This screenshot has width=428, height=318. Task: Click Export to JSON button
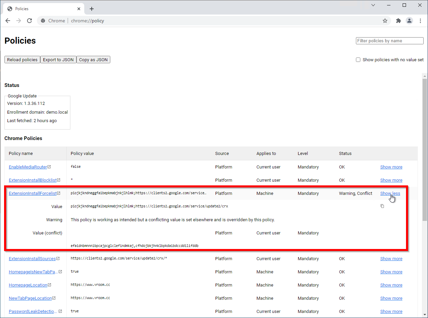58,60
